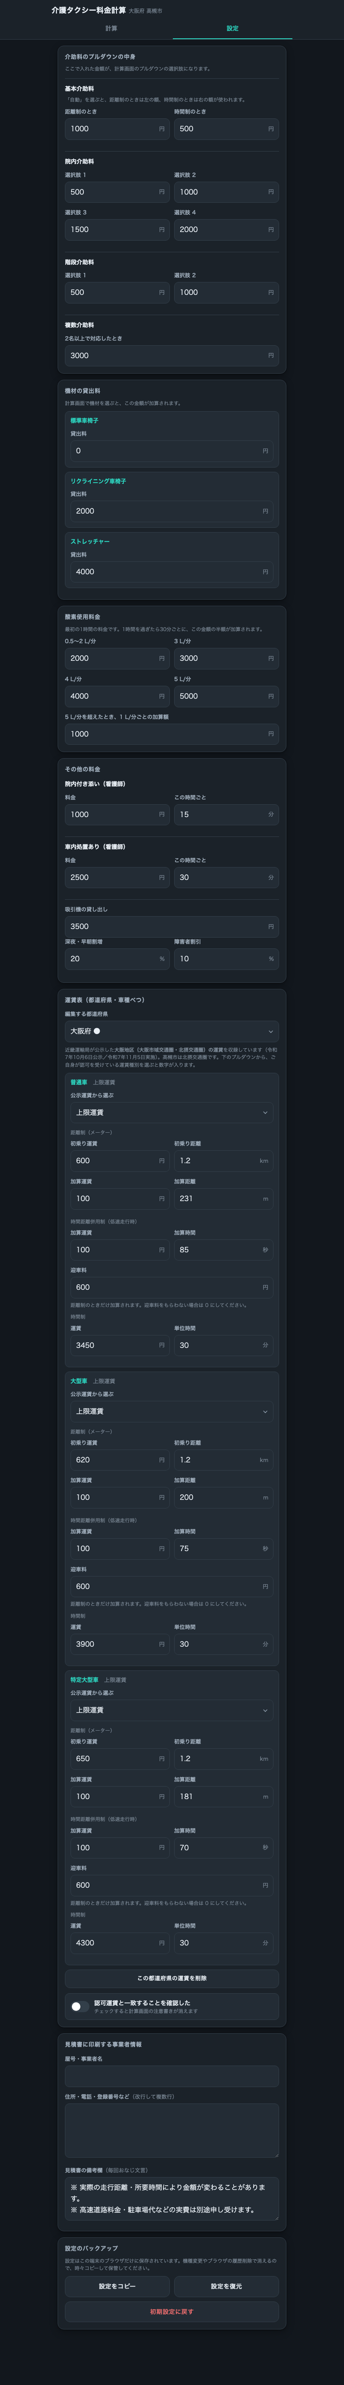
Task: Click 5 L/分を超えたとき加算額 field
Action: coord(172,734)
